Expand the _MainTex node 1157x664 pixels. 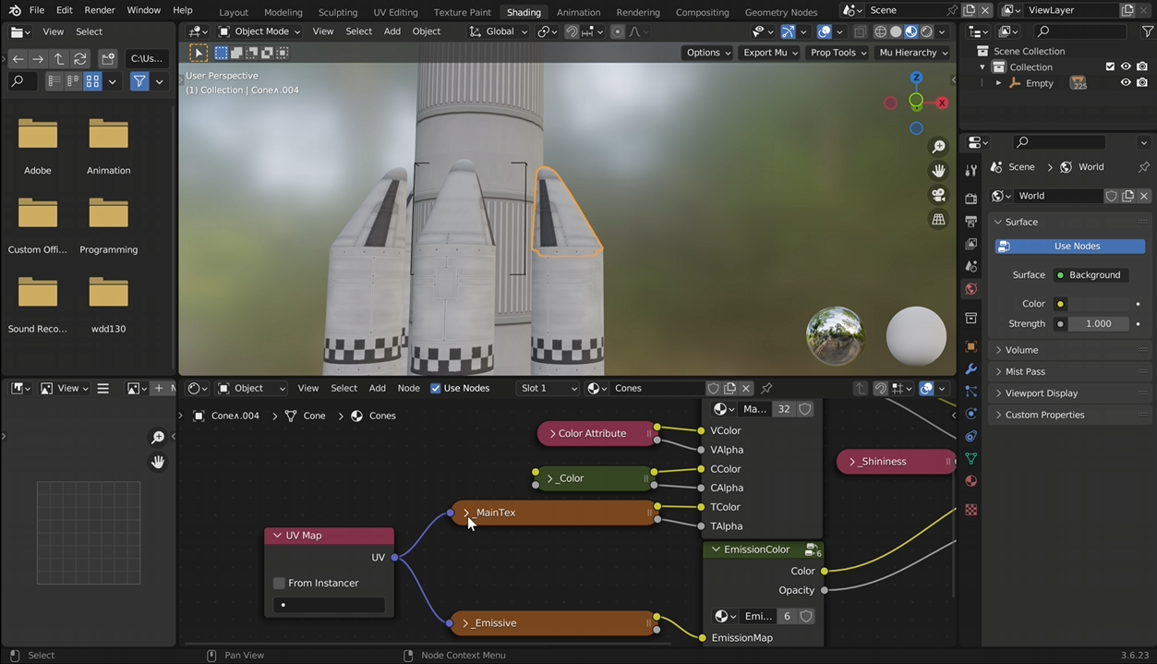pyautogui.click(x=466, y=513)
